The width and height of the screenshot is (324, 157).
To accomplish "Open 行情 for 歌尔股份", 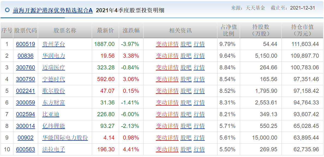I will coord(199,91).
